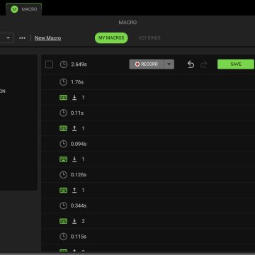Expand the RECORD options dropdown arrow

(x=169, y=64)
